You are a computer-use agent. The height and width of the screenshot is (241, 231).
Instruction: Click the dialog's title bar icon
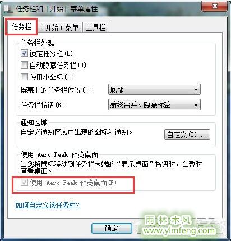[x=8, y=9]
